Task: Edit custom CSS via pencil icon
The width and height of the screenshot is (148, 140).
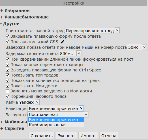Action: coord(62,42)
